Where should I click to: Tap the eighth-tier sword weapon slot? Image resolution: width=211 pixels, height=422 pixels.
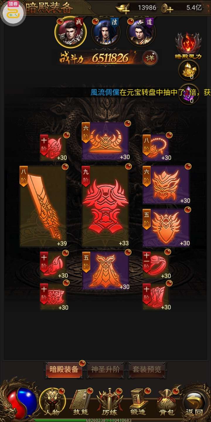pos(43,206)
